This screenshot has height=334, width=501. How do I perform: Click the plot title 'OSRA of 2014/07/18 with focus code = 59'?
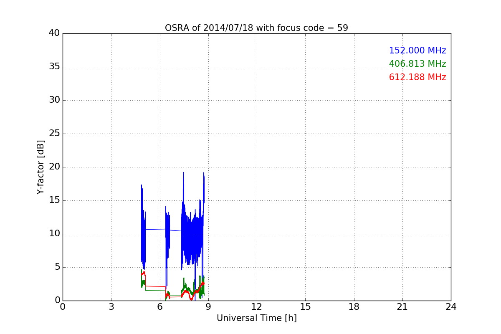point(256,28)
